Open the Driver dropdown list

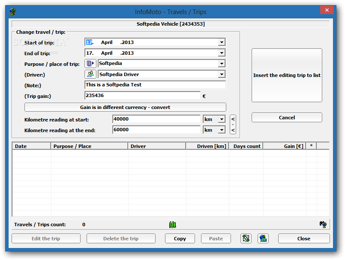click(222, 74)
